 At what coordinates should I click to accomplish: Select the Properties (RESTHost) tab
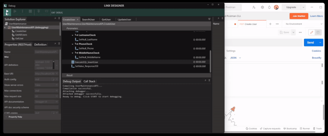tap(18, 45)
